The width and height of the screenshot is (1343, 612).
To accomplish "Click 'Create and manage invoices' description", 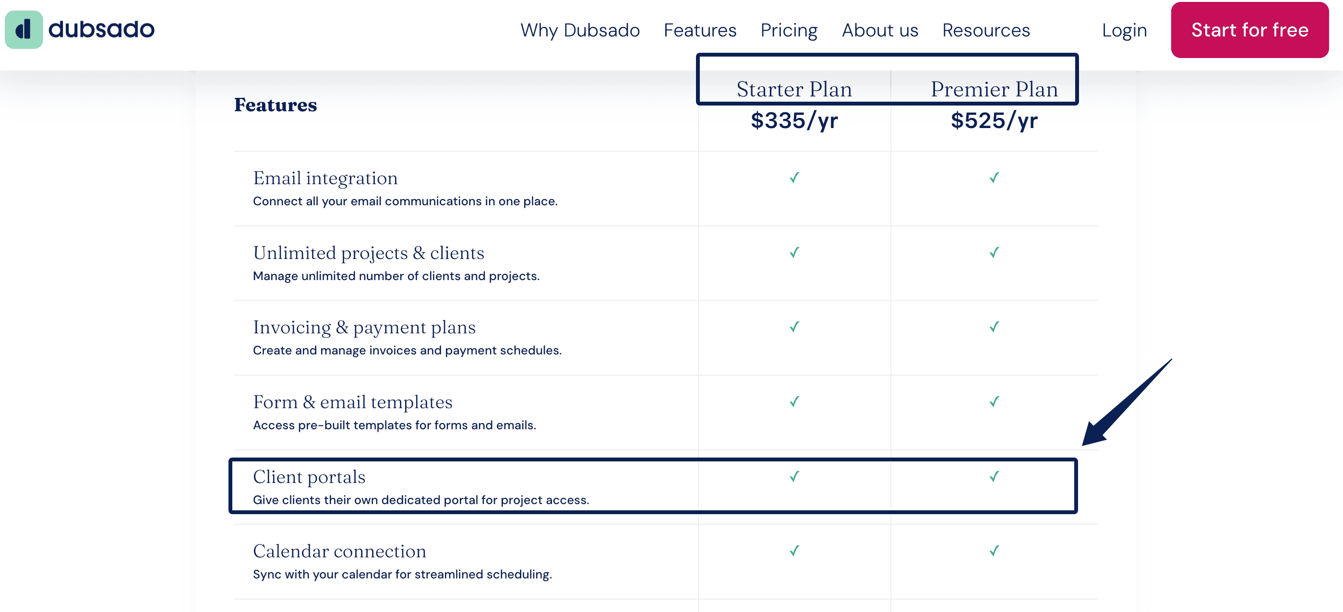I will coord(407,350).
